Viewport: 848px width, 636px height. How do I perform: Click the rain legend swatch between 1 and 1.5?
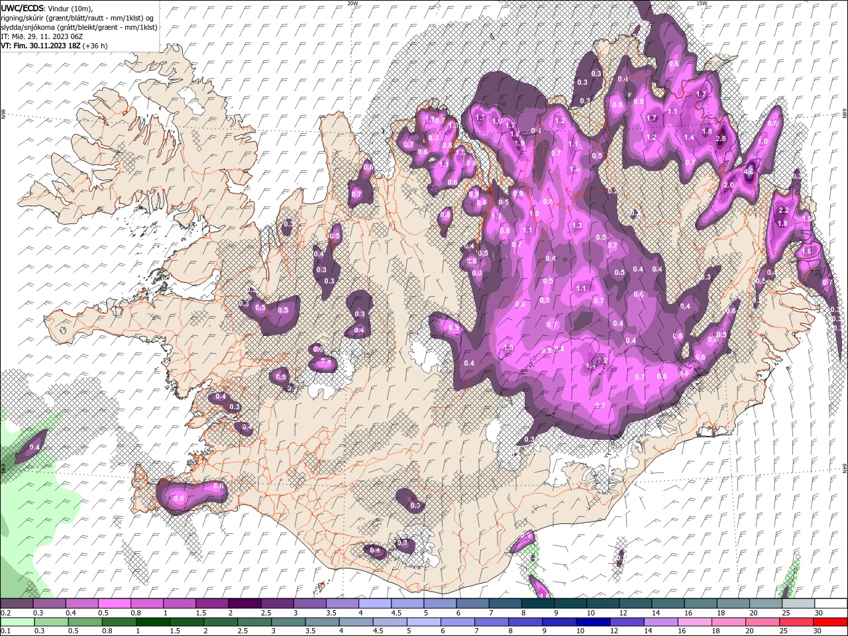tap(153, 622)
